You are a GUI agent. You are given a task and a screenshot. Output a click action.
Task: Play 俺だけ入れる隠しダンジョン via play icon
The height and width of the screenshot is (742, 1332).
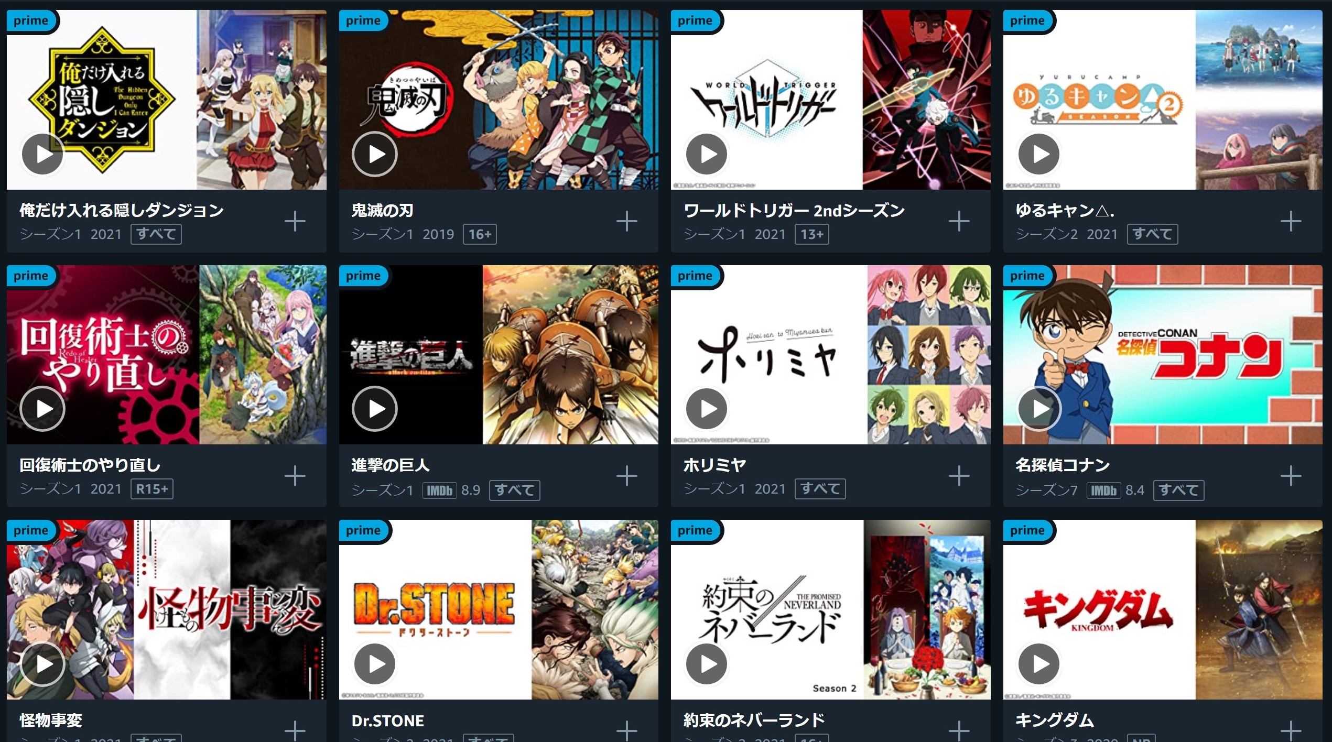[x=42, y=154]
